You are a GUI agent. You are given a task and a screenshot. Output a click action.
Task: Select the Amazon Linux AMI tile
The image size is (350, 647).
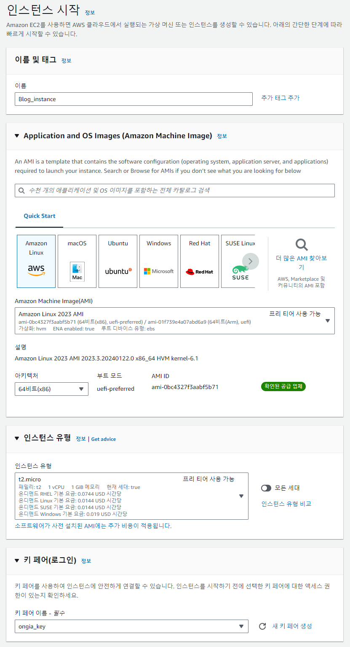(x=36, y=261)
